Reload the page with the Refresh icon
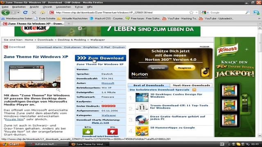 pyautogui.click(x=25, y=13)
